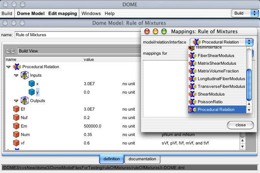Click the value 500000.0 for Em
260x173 pixels.
point(92,126)
